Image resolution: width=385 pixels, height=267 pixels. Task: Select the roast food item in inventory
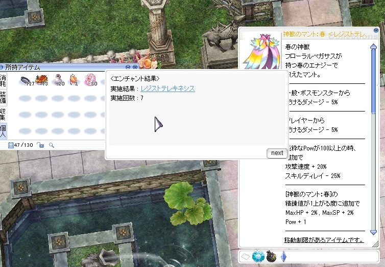coord(41,79)
